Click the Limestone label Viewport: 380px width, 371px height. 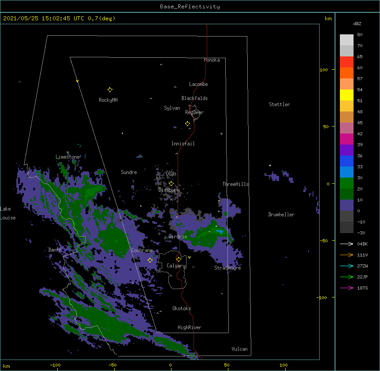pyautogui.click(x=67, y=157)
